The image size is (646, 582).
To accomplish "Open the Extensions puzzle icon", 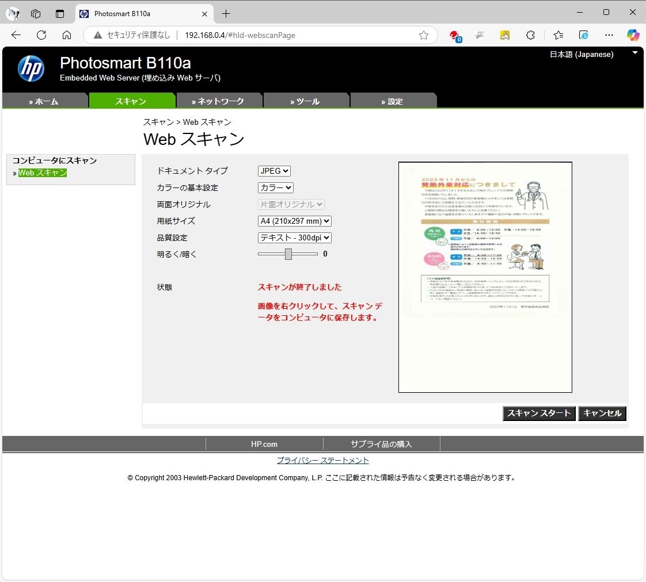I will click(530, 35).
